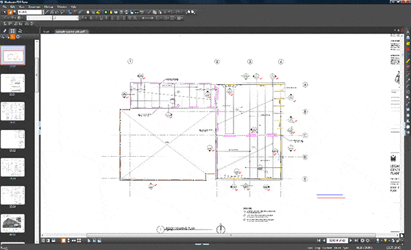The height and width of the screenshot is (250, 411).
Task: Toggle Content snap in status bar
Action: (x=327, y=248)
